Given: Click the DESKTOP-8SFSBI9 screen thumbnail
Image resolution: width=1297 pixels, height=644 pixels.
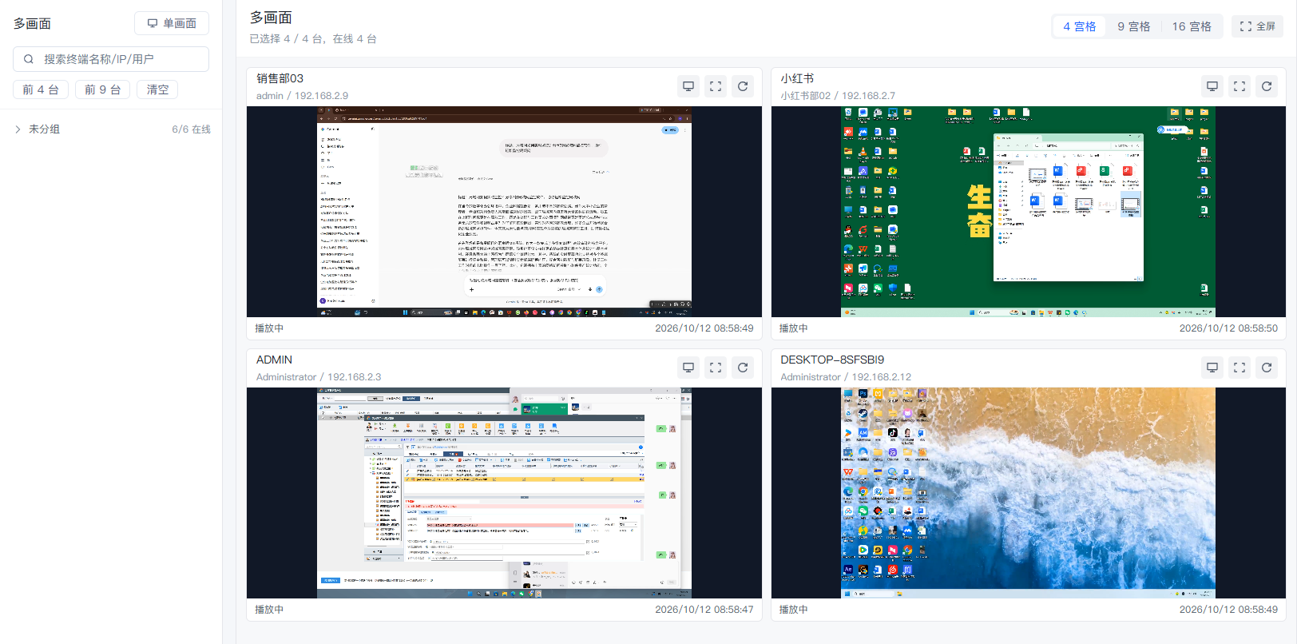Looking at the screenshot, I should pyautogui.click(x=1029, y=493).
